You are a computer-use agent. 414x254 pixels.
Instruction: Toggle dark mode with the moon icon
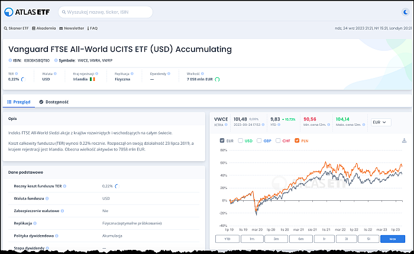(405, 12)
